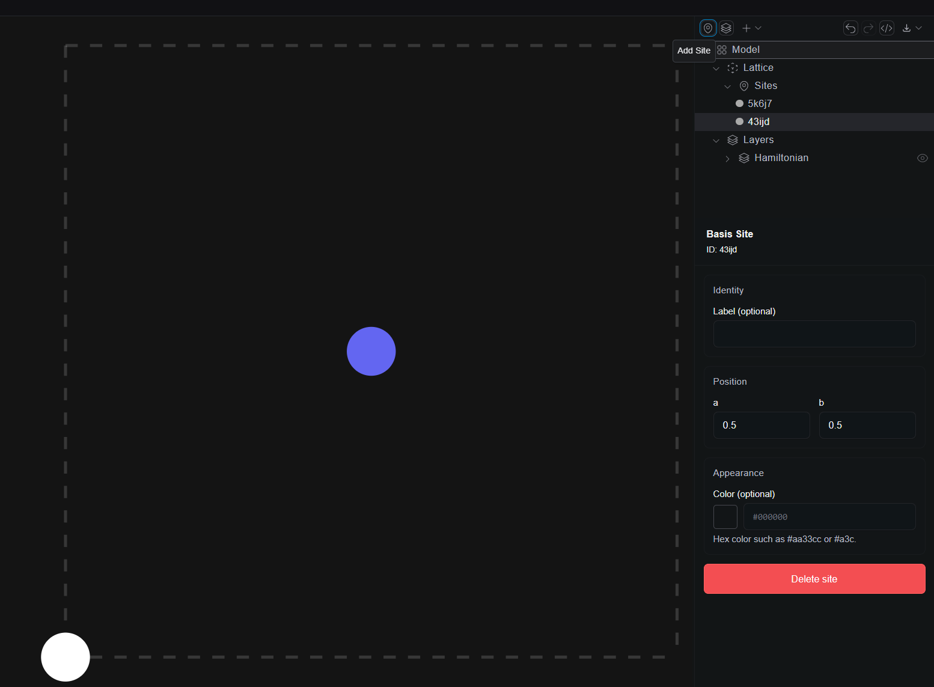Select the blue site circle on canvas
This screenshot has width=934, height=687.
pos(371,352)
